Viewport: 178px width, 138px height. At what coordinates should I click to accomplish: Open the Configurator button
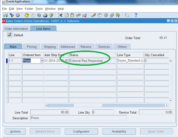click(81, 131)
